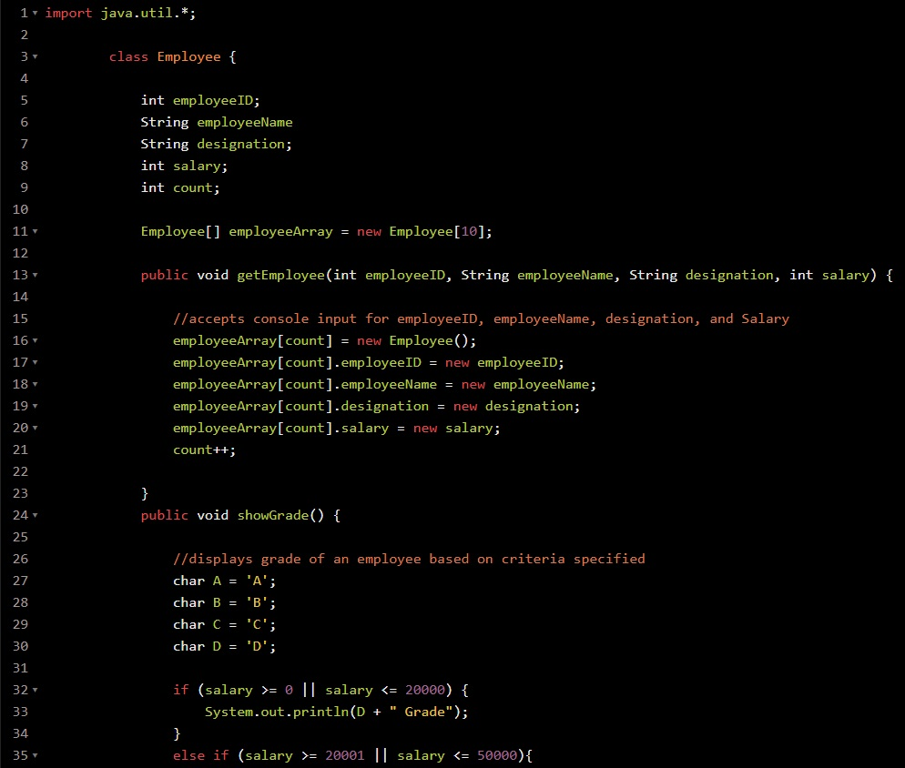Click 'salary;' field declaration on line 8
This screenshot has height=768, width=905.
(200, 167)
